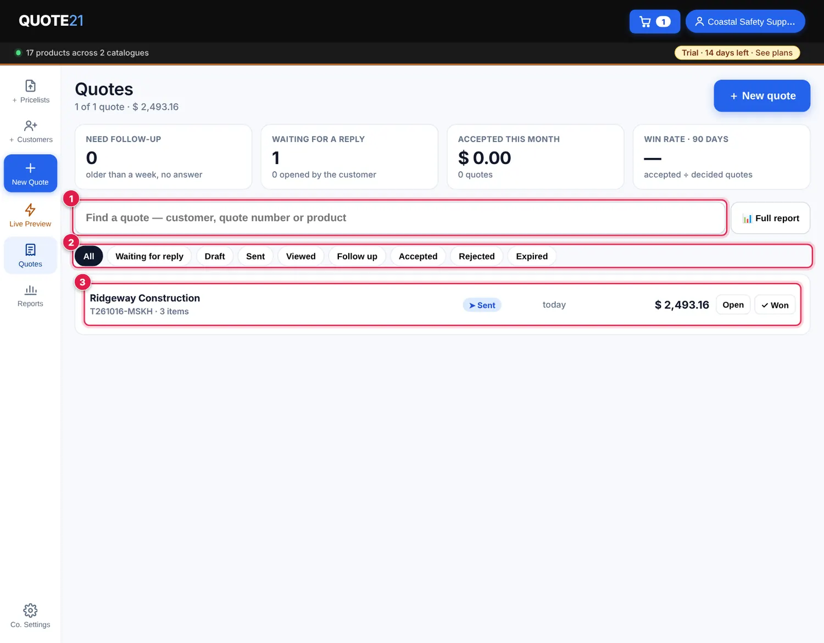
Task: Open Co. Settings gear icon
Action: tap(30, 610)
